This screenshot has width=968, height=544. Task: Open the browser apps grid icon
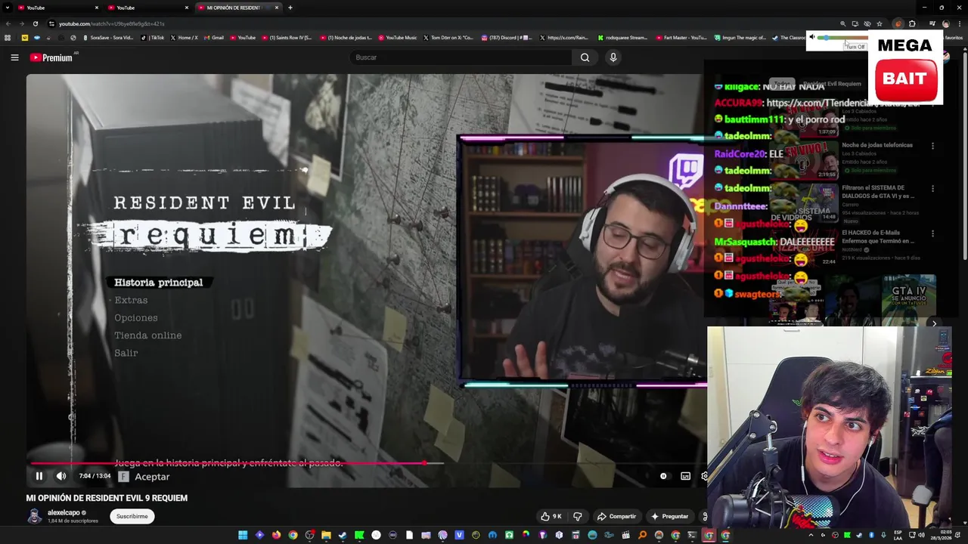click(8, 37)
